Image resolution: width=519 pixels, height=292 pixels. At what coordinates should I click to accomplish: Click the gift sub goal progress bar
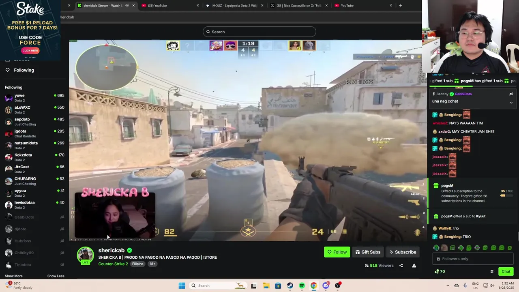(x=507, y=196)
